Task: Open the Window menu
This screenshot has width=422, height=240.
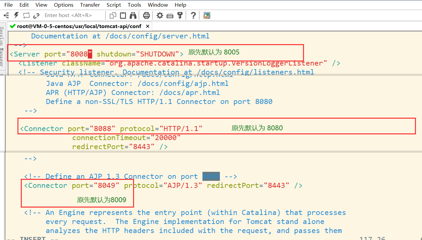Action: click(x=158, y=5)
